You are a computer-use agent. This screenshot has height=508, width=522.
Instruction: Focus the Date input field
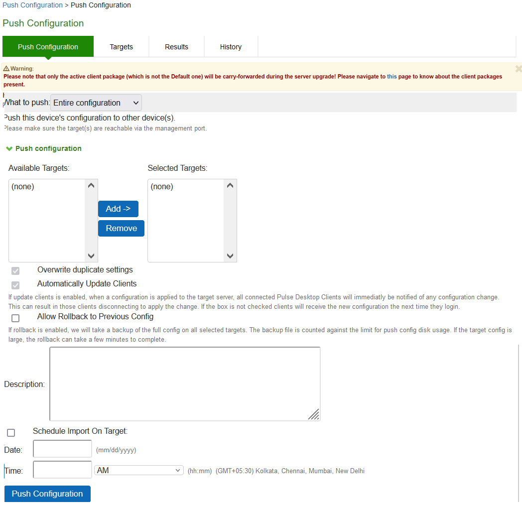coord(62,449)
